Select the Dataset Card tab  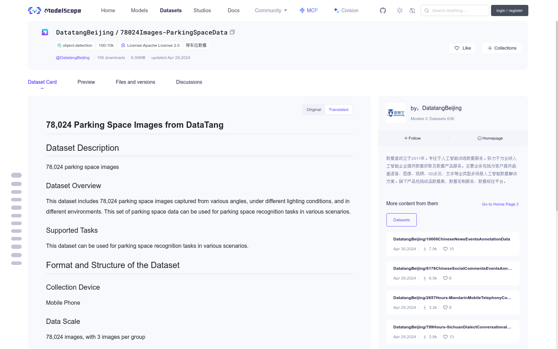pyautogui.click(x=42, y=82)
